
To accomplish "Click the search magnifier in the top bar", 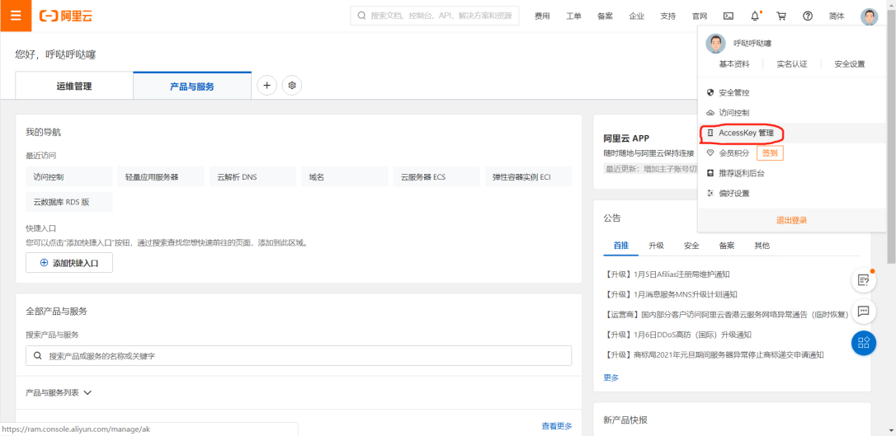I will [x=361, y=16].
